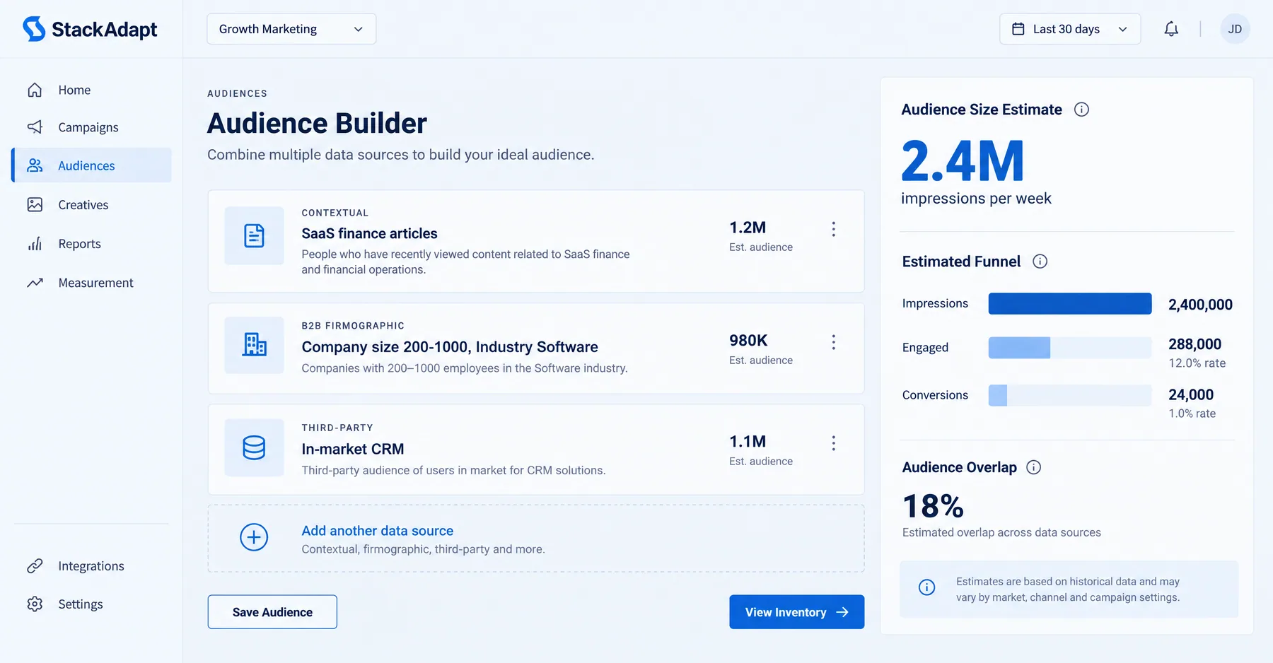Click the Conversions funnel bar
1273x663 pixels.
coord(1070,395)
